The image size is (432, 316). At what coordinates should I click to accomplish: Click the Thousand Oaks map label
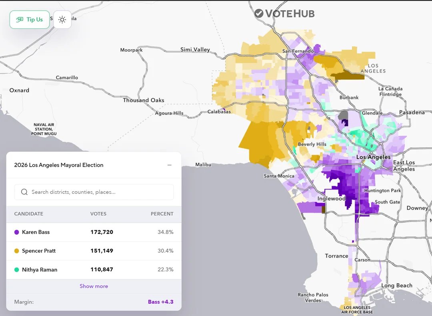coord(144,100)
